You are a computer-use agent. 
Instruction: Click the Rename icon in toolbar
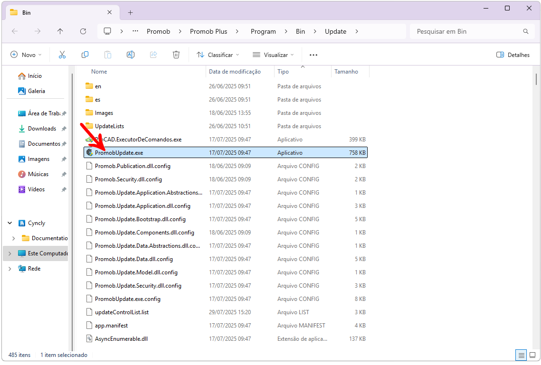tap(131, 55)
